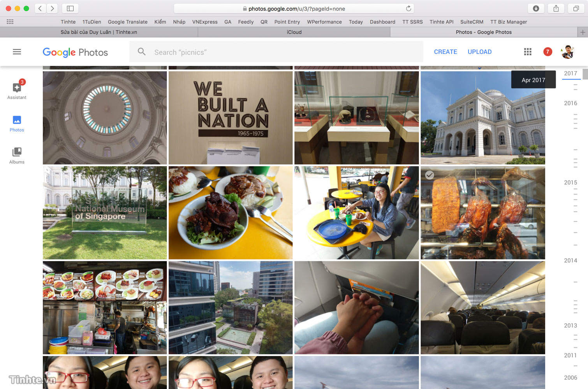Open SuiteCRM bookmark item

point(472,22)
